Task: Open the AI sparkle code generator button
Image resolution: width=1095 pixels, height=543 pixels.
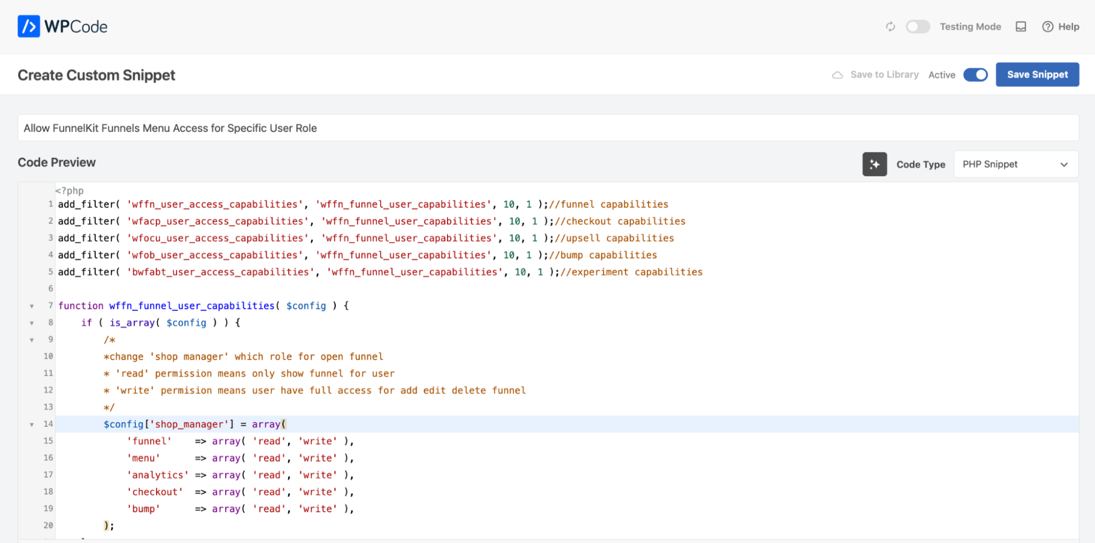Action: coord(874,164)
